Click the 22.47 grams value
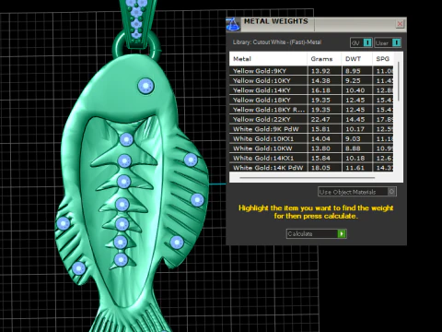This screenshot has width=442, height=332. (x=320, y=120)
